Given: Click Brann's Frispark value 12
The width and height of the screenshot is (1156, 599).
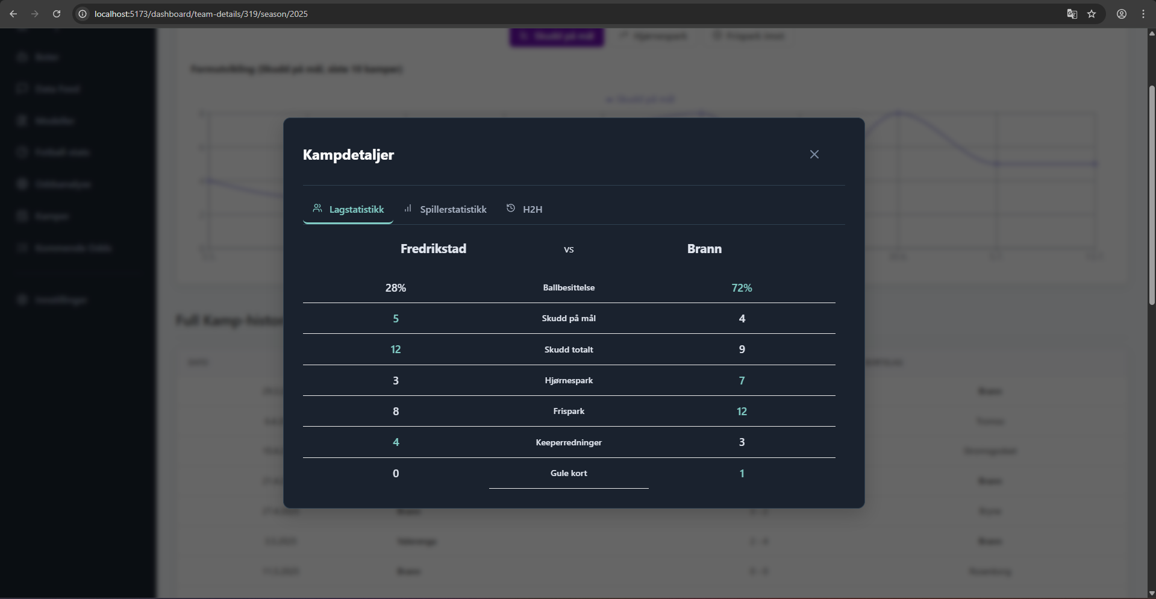Looking at the screenshot, I should pos(742,412).
